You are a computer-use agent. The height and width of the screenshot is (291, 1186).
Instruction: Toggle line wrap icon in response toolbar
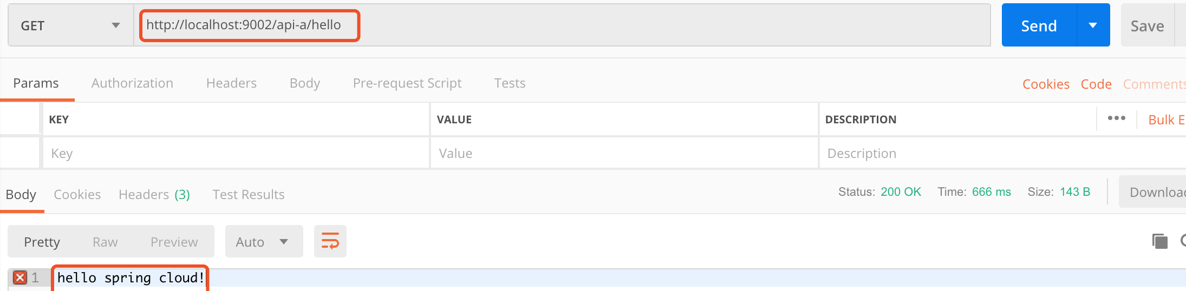[330, 241]
